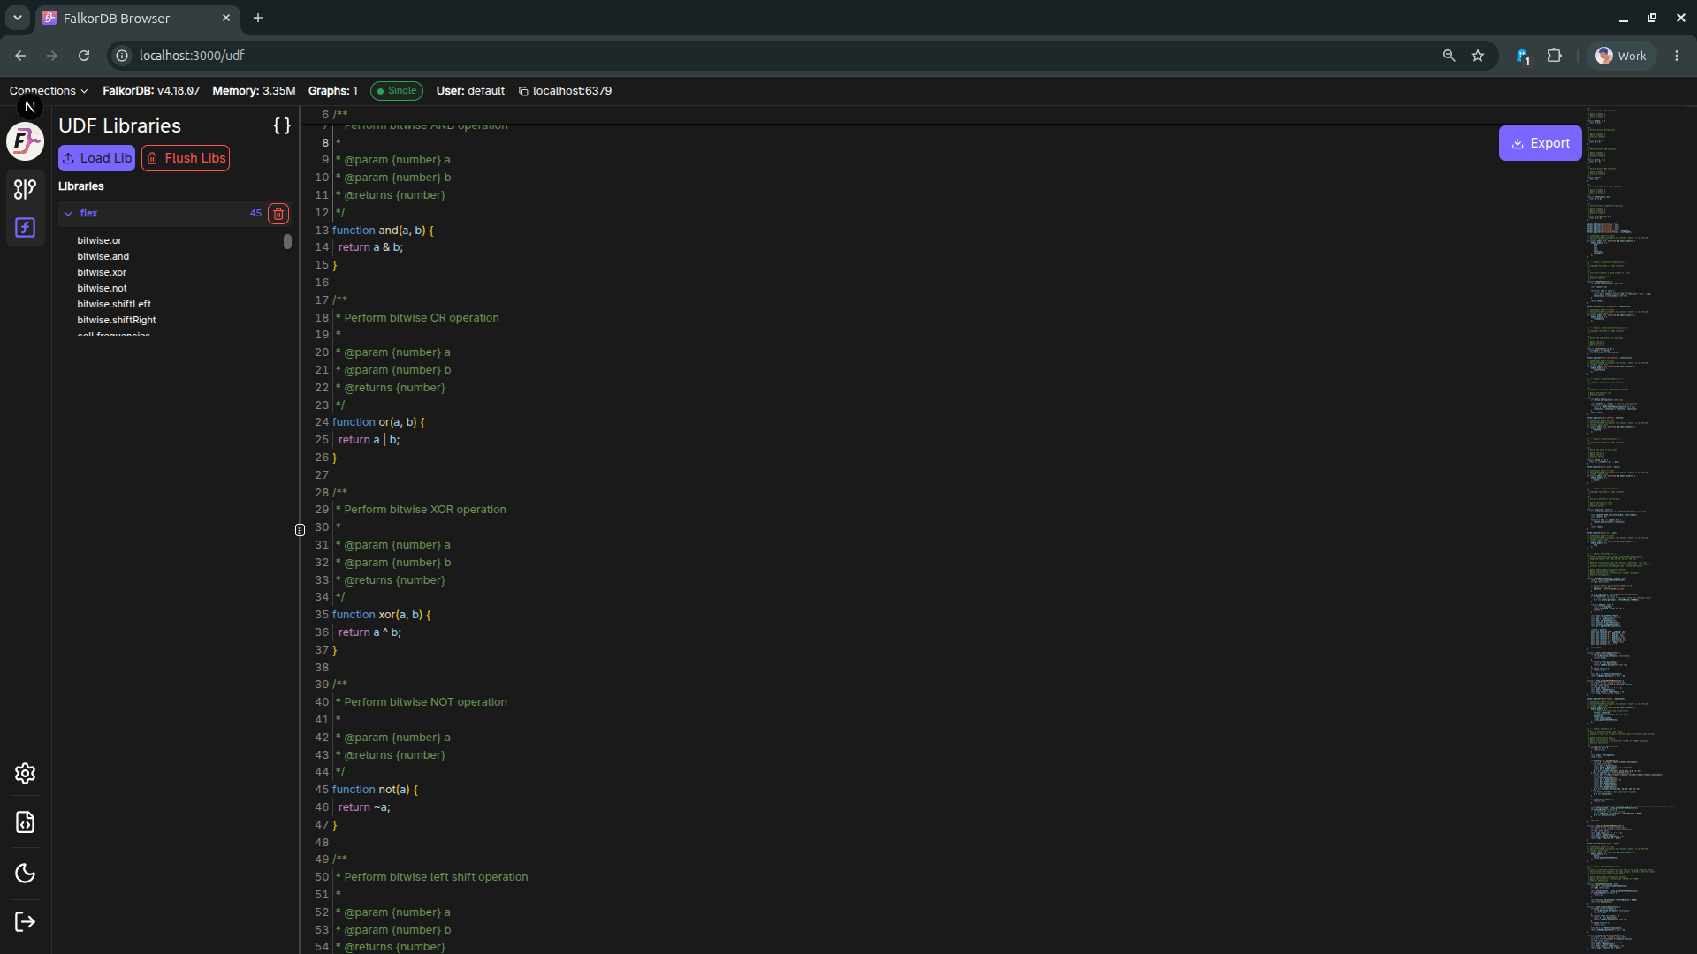Select bitwise.not function
1697x954 pixels.
pyautogui.click(x=102, y=288)
